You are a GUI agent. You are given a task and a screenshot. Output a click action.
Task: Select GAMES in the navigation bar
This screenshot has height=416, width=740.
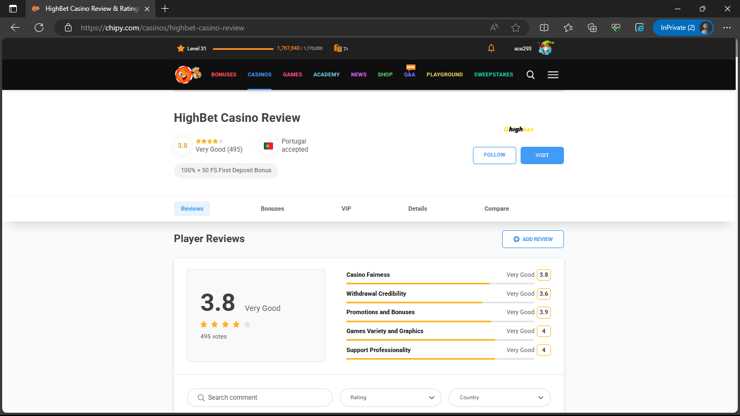click(x=293, y=75)
